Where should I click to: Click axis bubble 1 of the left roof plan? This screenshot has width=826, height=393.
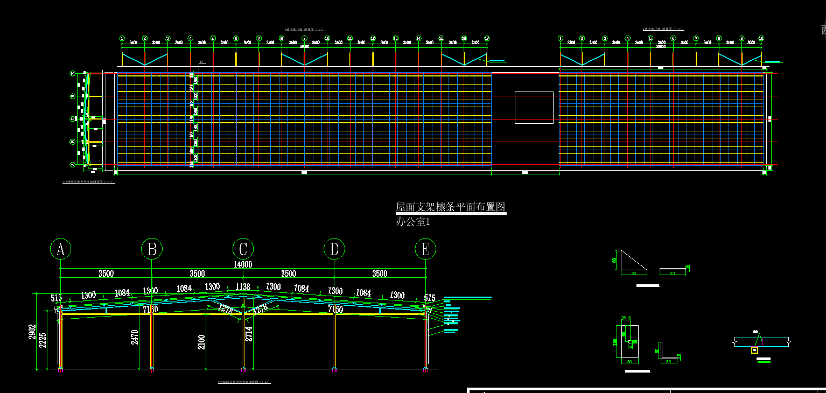[122, 38]
